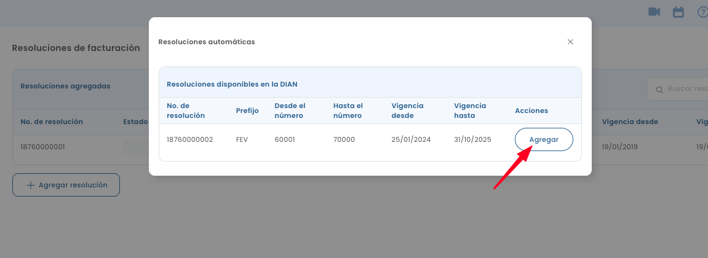Image resolution: width=708 pixels, height=258 pixels.
Task: Click the video camera icon
Action: tap(654, 12)
